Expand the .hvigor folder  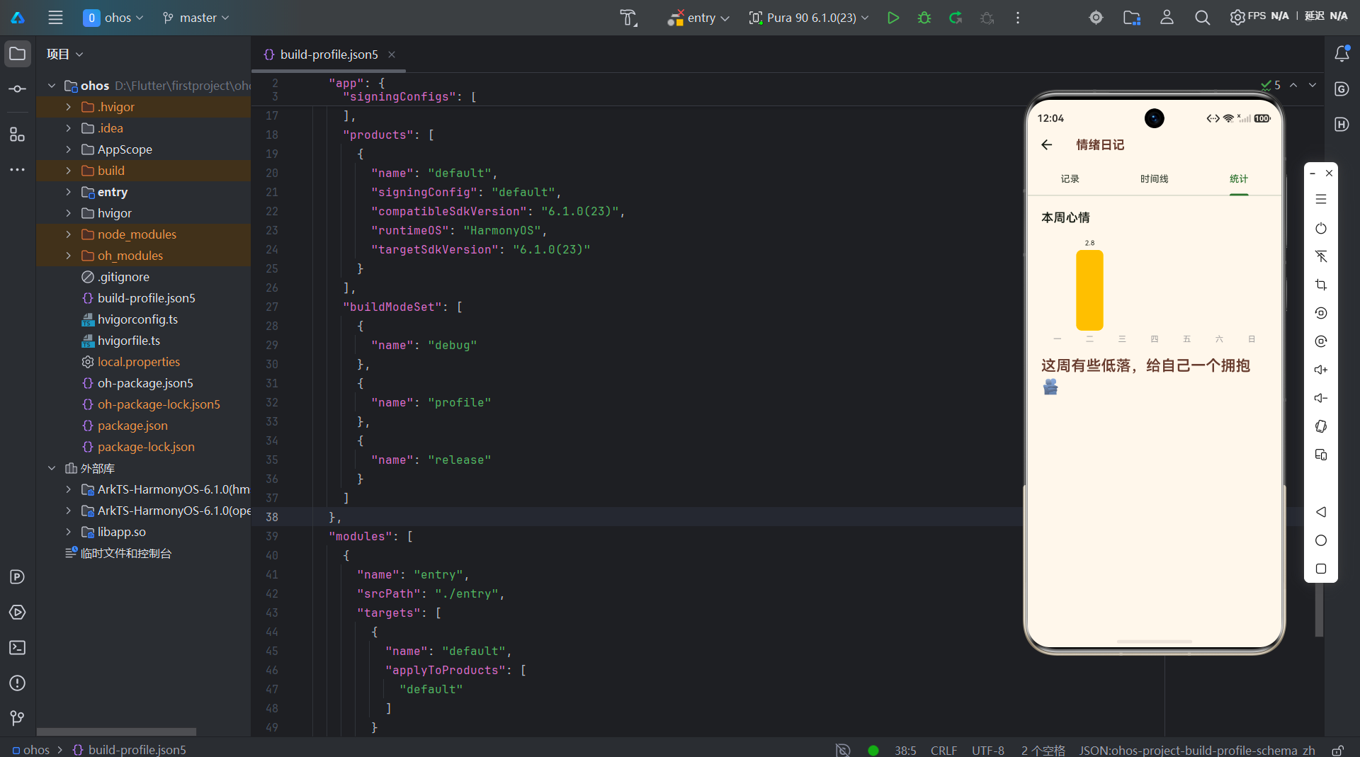tap(69, 107)
